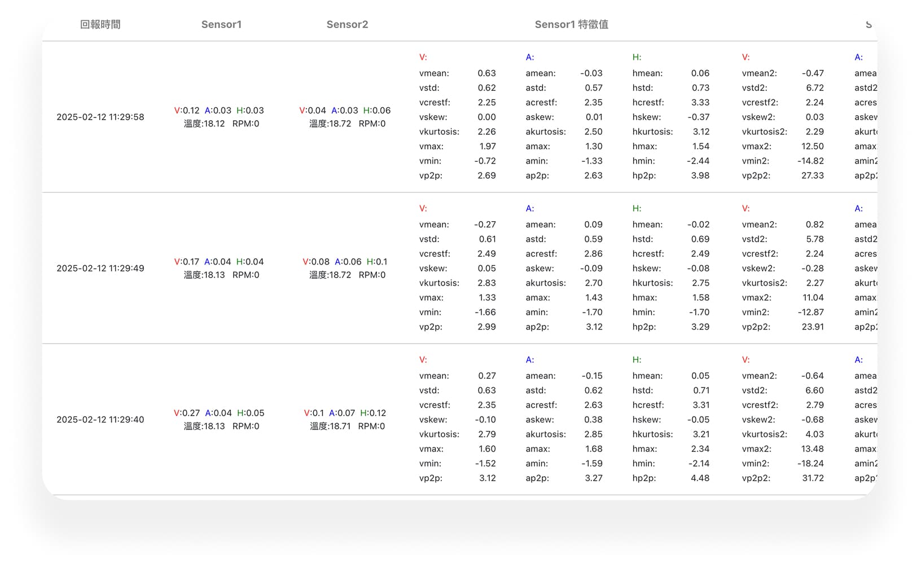Click the Sensor1 column header
This screenshot has height=567, width=917.
[x=222, y=24]
